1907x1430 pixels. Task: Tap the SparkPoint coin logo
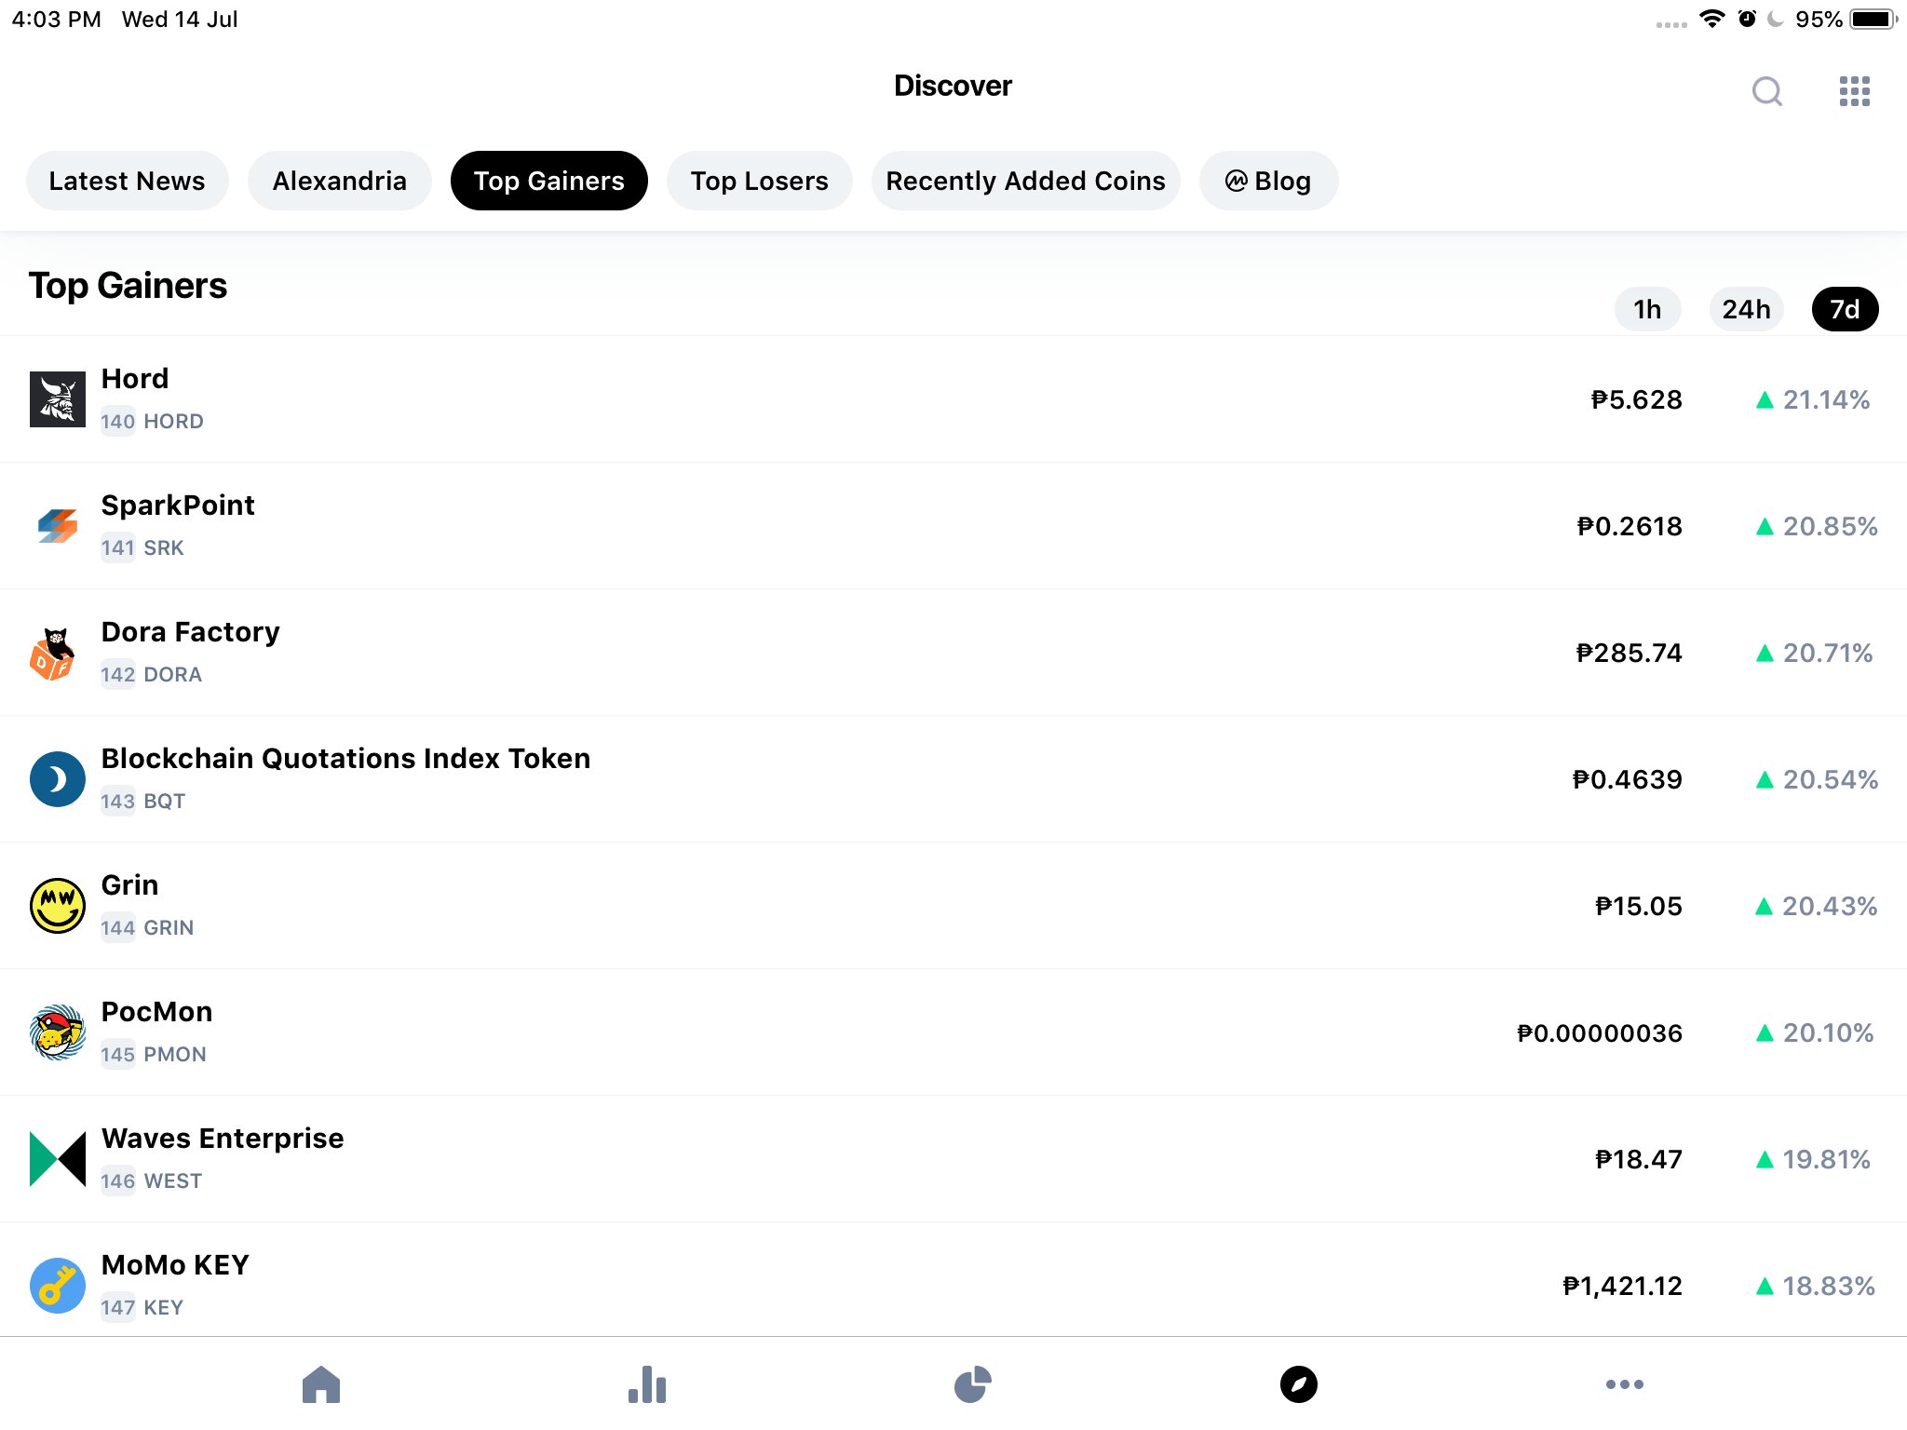coord(58,526)
